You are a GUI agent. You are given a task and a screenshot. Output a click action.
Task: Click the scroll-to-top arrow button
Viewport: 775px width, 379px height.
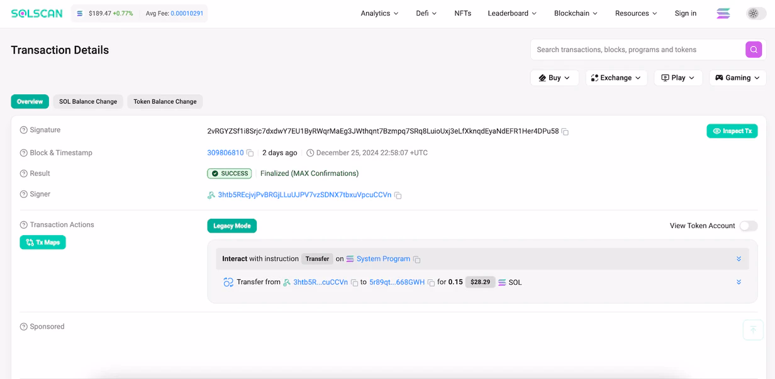point(753,330)
